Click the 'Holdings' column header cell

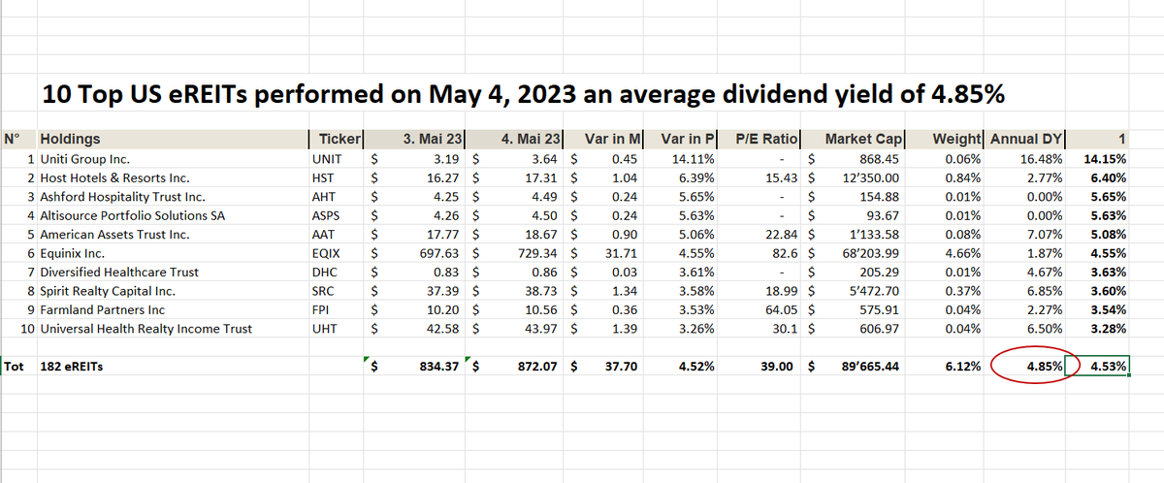coord(173,139)
